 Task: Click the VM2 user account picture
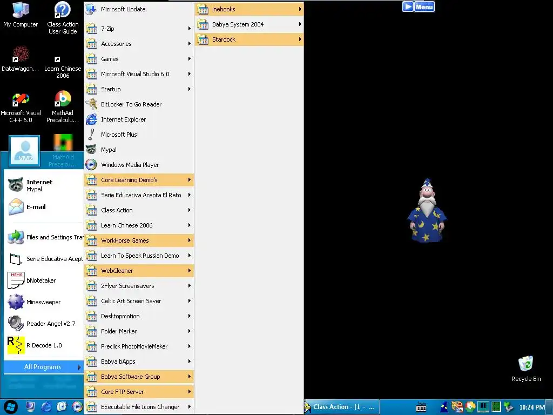pos(24,150)
